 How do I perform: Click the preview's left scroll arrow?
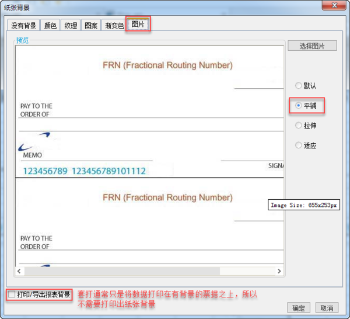20,271
